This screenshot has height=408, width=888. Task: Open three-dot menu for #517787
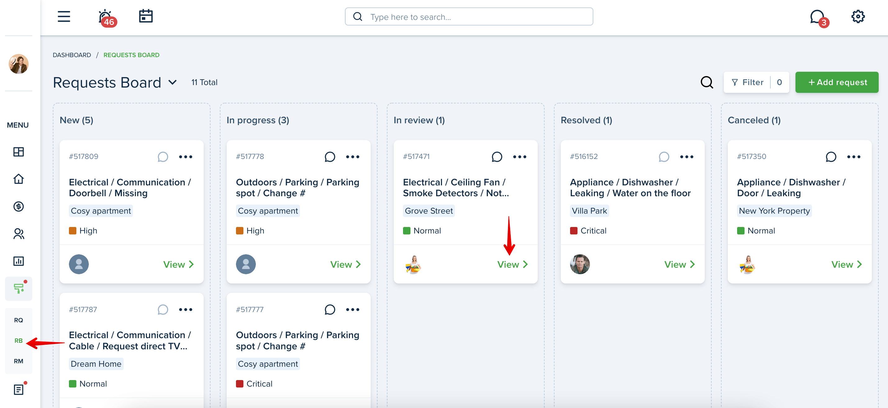pos(185,310)
